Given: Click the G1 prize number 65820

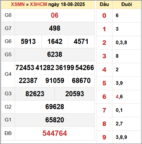Looking at the screenshot, I should coord(55,120).
